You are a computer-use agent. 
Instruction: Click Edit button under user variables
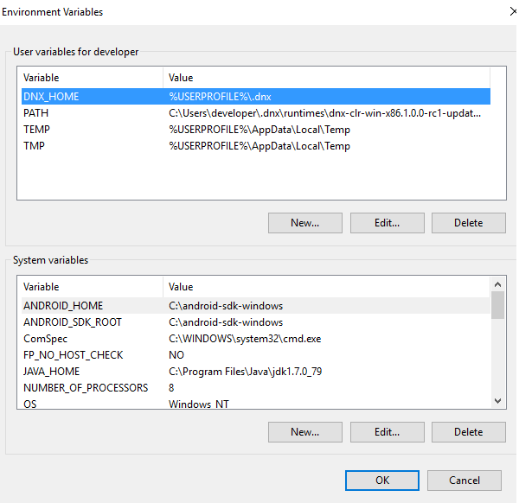(387, 223)
